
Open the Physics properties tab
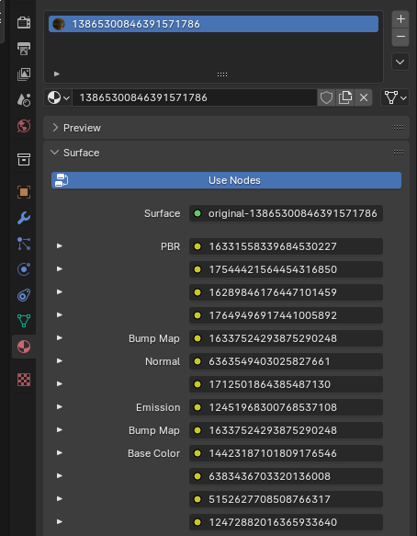[x=24, y=269]
